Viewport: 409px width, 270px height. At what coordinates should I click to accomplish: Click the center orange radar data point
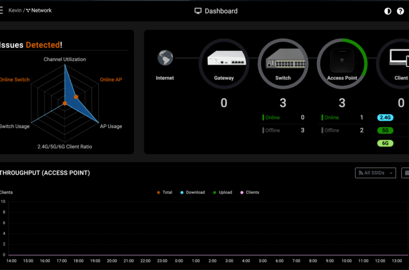[64, 104]
